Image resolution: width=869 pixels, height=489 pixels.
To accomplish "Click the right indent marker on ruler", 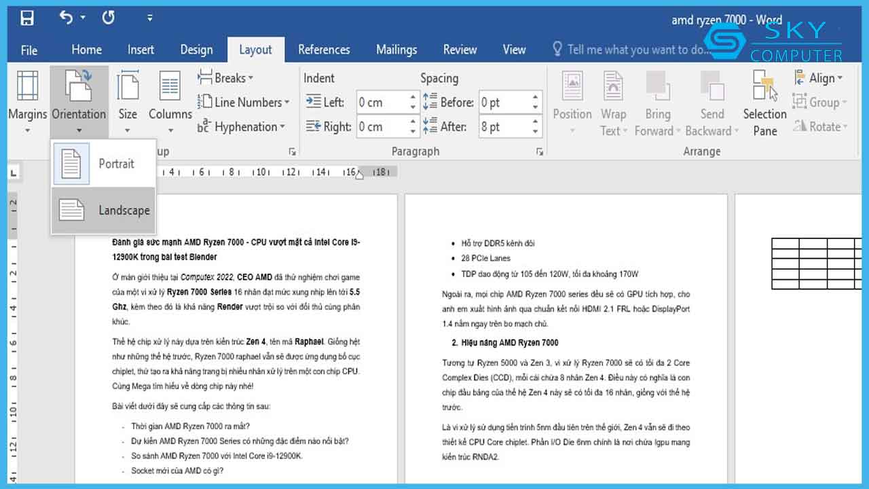I will click(358, 176).
